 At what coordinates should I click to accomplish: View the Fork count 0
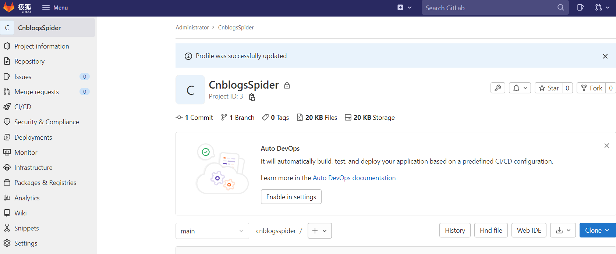[611, 88]
